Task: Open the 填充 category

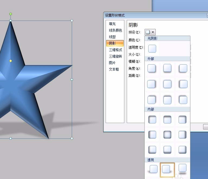Action: point(112,24)
